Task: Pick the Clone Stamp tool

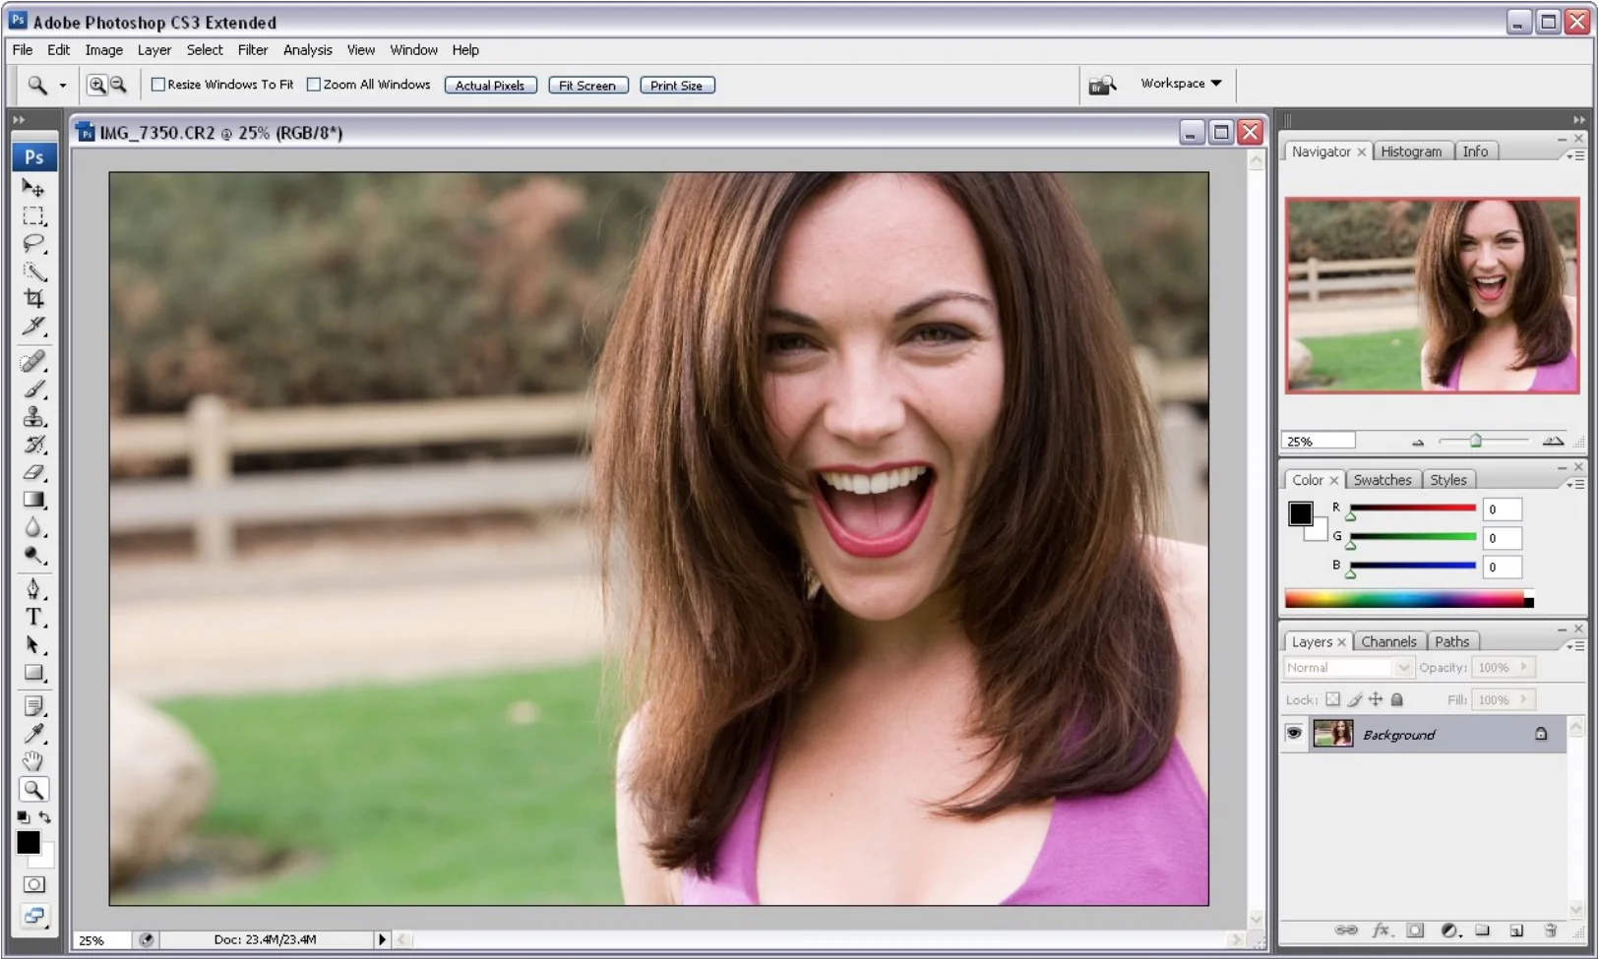Action: 33,417
